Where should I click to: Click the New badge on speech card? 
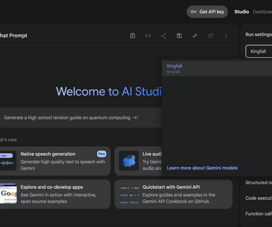coord(102,154)
